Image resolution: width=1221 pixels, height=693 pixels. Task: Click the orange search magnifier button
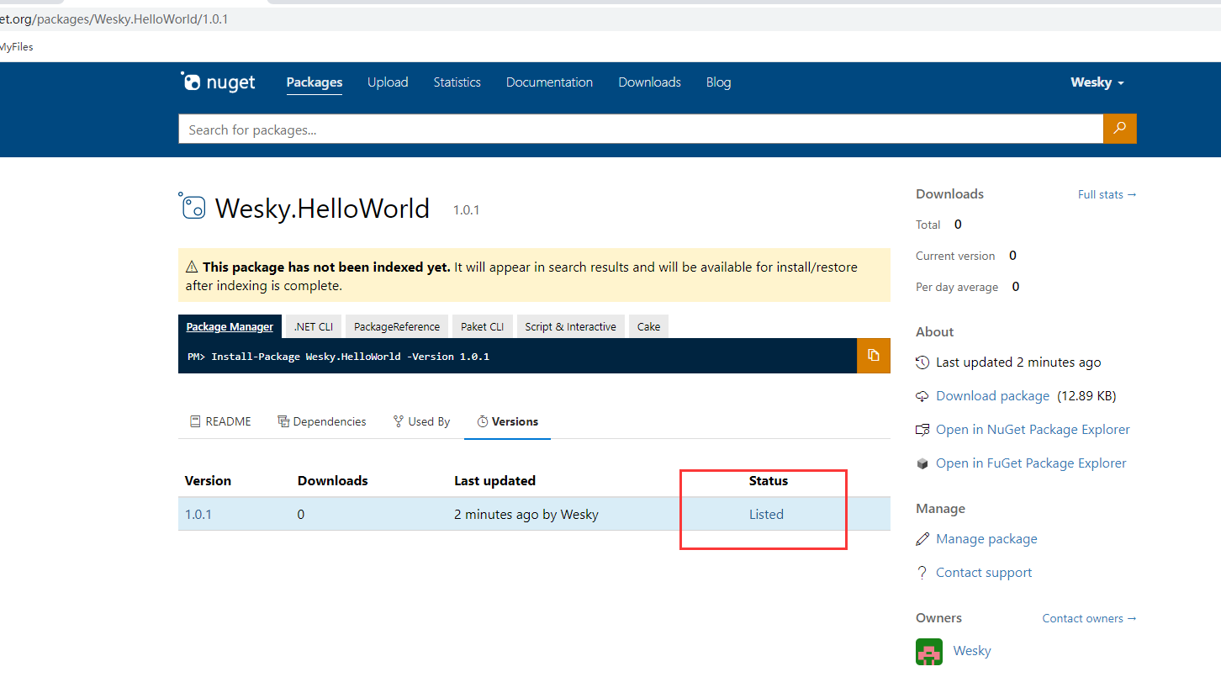pyautogui.click(x=1119, y=129)
